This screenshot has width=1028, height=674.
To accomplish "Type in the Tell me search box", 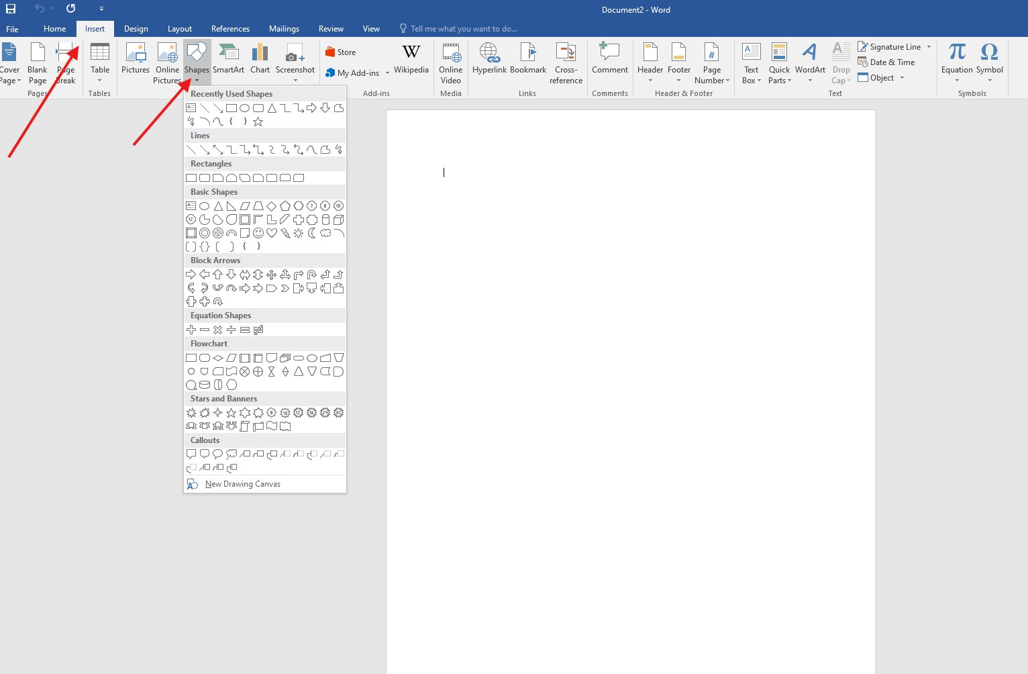I will pyautogui.click(x=463, y=29).
